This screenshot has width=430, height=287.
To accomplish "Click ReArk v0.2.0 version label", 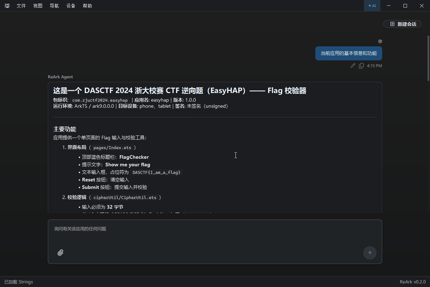I will pos(412,282).
